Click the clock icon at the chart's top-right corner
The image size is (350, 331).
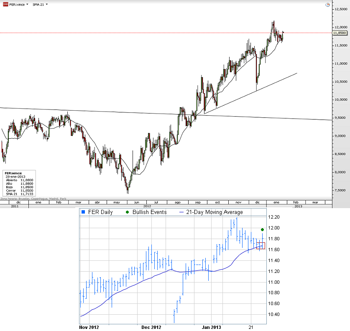tap(327, 5)
